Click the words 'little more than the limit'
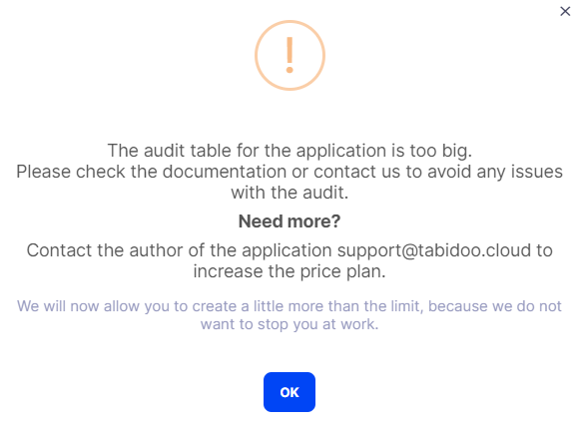 point(337,306)
